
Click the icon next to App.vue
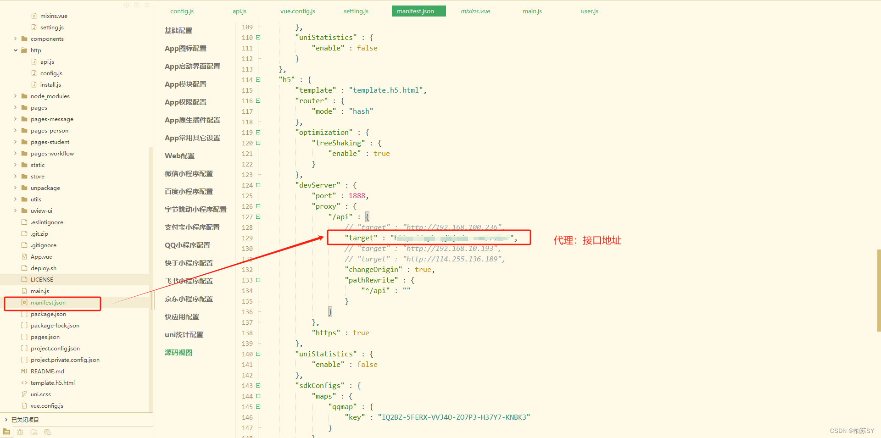tap(24, 256)
